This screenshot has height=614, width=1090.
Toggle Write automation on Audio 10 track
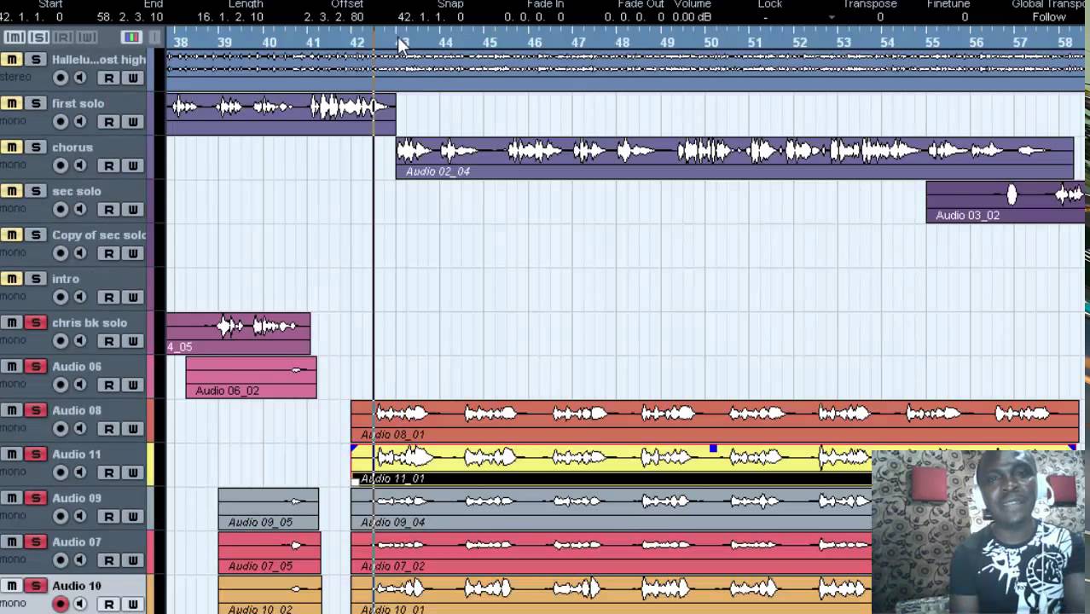point(133,604)
